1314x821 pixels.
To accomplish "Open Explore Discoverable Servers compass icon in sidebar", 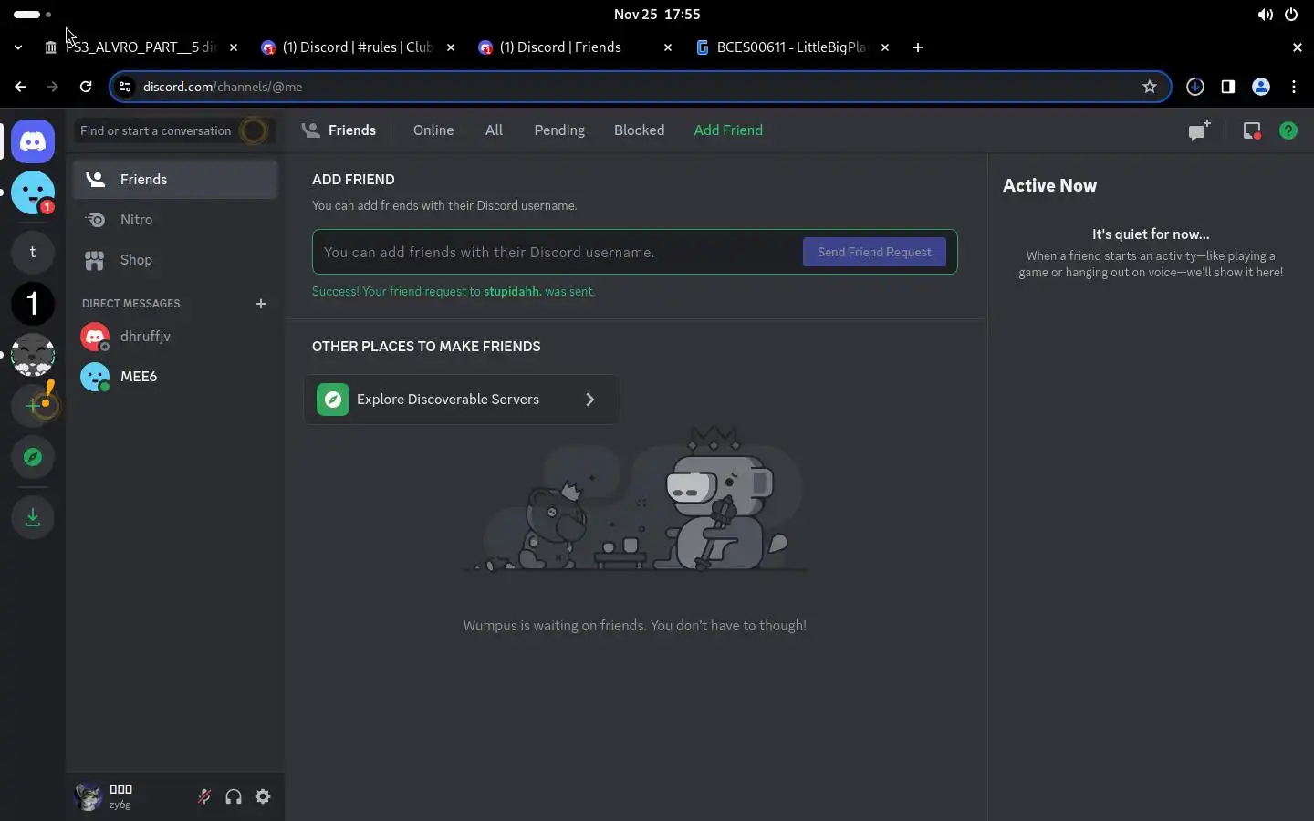I will coord(33,457).
